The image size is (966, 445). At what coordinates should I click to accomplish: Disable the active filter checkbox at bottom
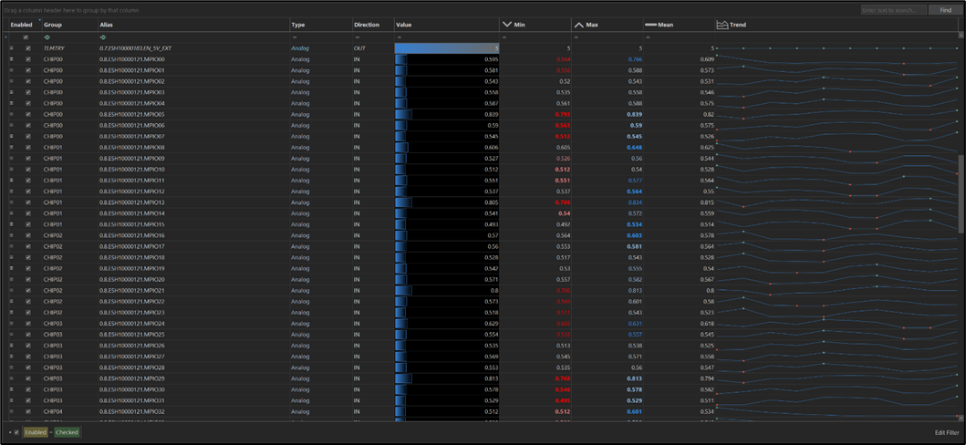point(16,432)
